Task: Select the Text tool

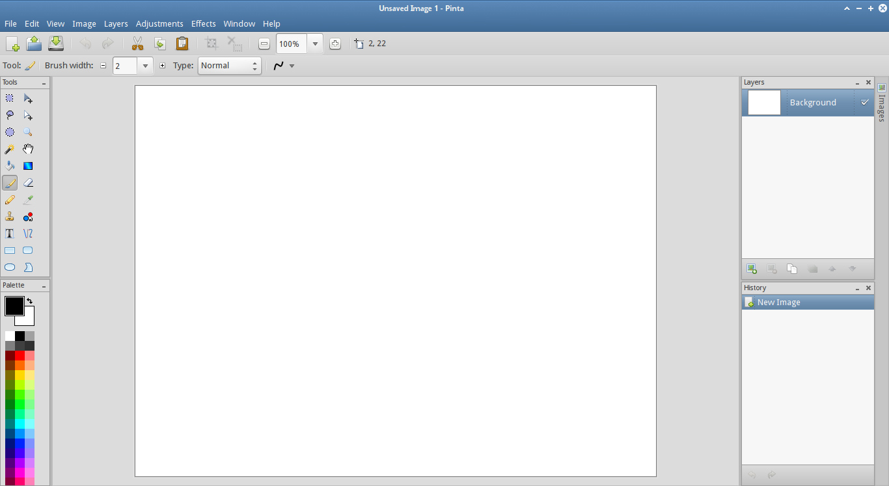Action: point(10,234)
